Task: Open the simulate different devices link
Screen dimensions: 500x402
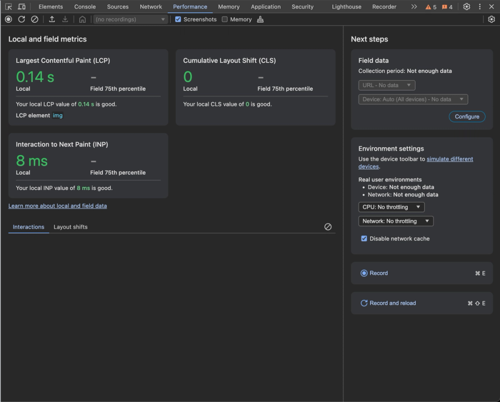Action: pos(450,158)
